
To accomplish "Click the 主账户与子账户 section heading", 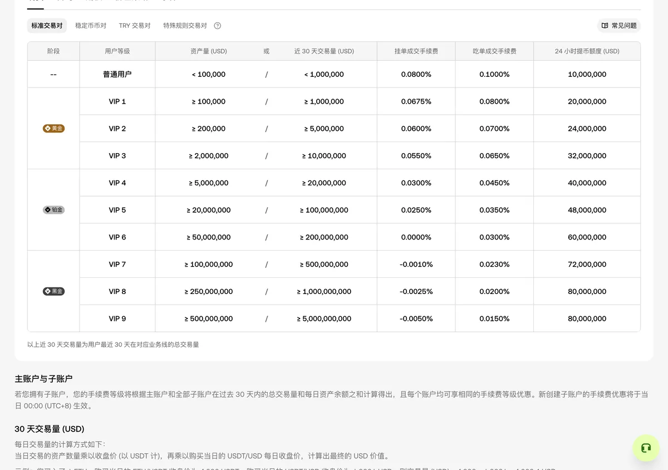I will point(43,379).
